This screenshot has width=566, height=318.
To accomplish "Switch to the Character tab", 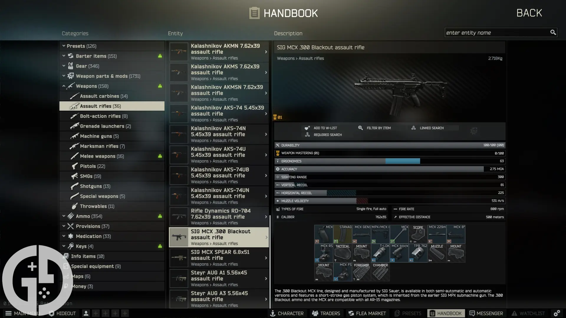I will (287, 313).
